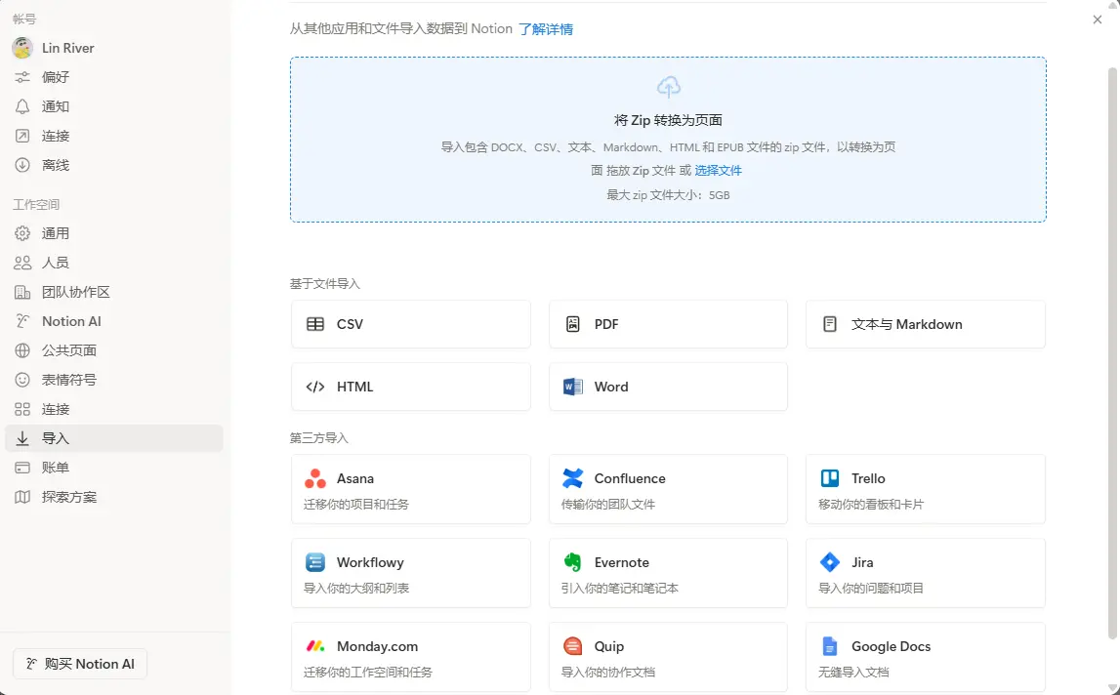Image resolution: width=1120 pixels, height=695 pixels.
Task: Click the 购买 Notion AI button
Action: [80, 665]
